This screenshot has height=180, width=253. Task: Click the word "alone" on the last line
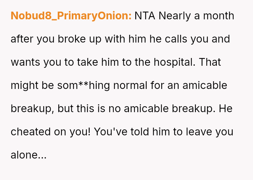[x=23, y=155]
